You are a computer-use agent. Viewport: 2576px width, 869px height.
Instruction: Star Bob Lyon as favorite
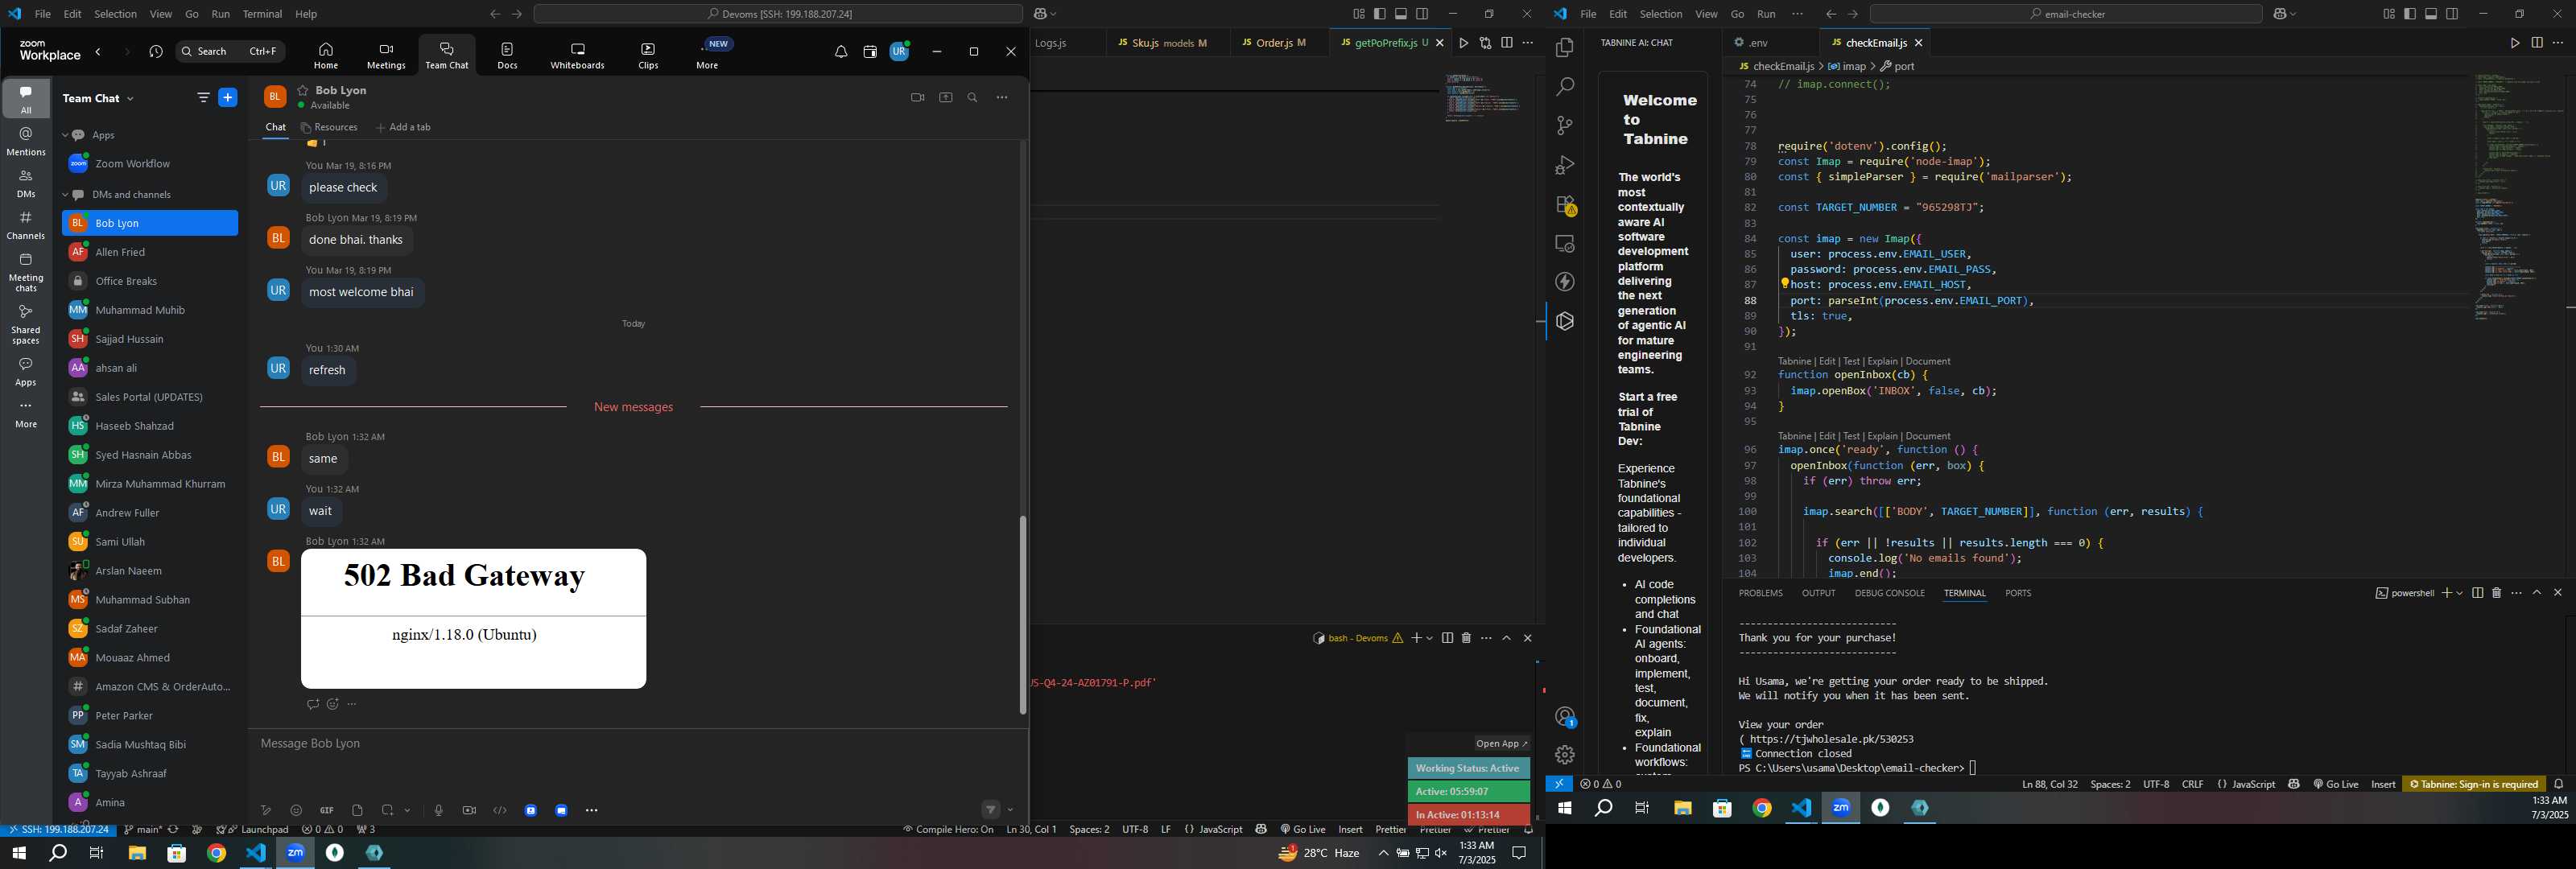click(303, 90)
